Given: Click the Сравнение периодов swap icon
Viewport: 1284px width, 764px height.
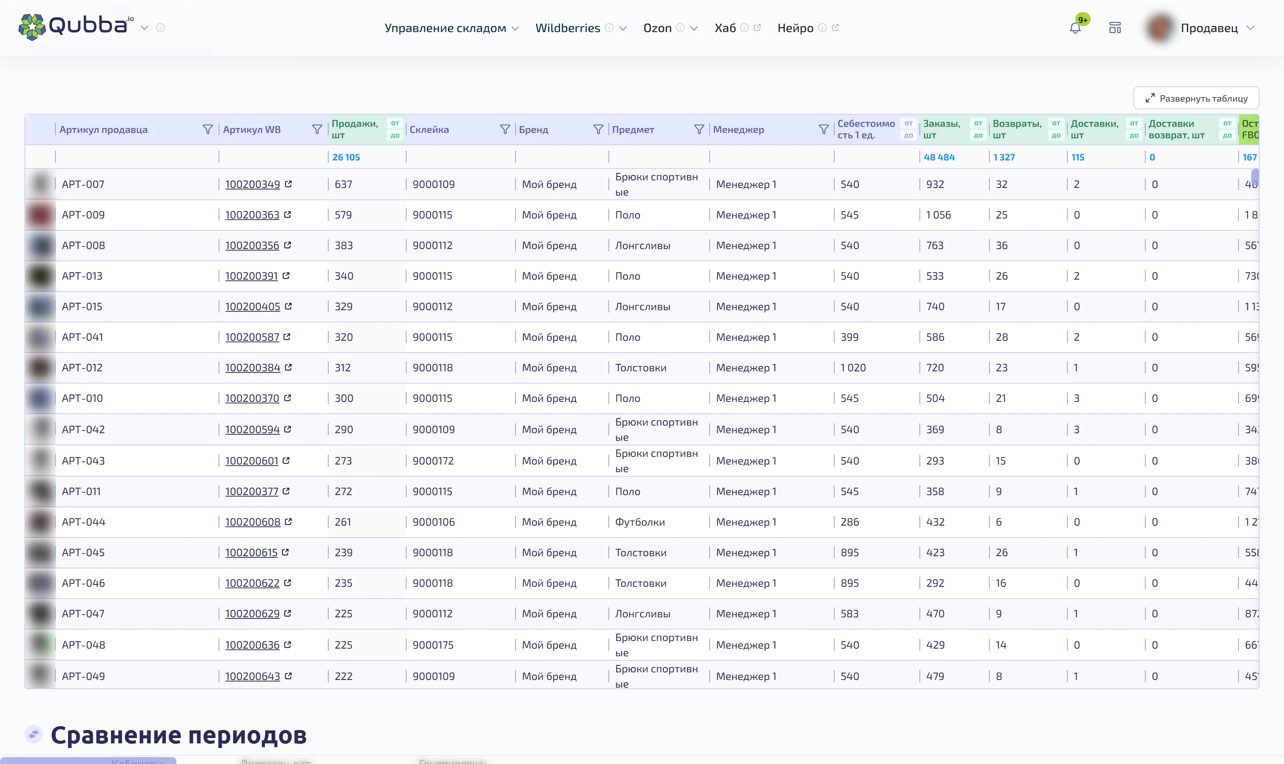Looking at the screenshot, I should click(x=34, y=734).
